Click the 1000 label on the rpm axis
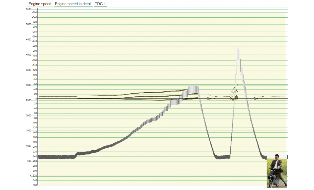The height and width of the screenshot is (190, 314). pyautogui.click(x=29, y=146)
